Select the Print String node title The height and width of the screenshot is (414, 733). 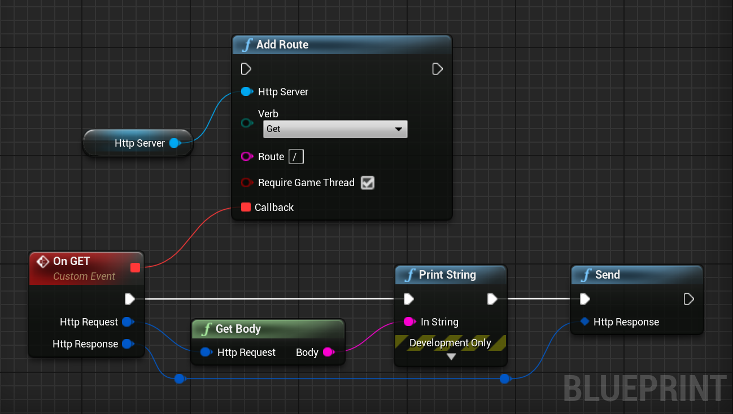point(447,275)
